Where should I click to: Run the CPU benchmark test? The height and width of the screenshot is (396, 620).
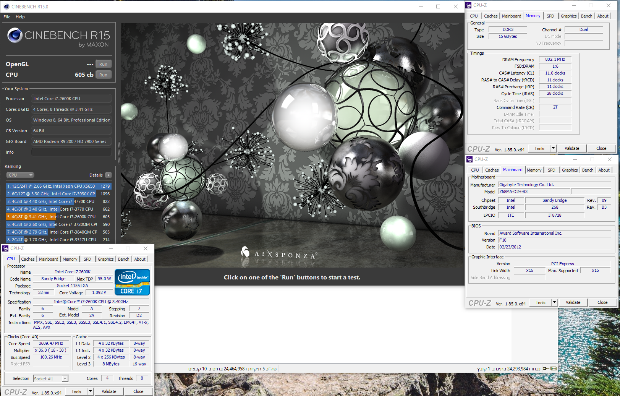pyautogui.click(x=103, y=75)
